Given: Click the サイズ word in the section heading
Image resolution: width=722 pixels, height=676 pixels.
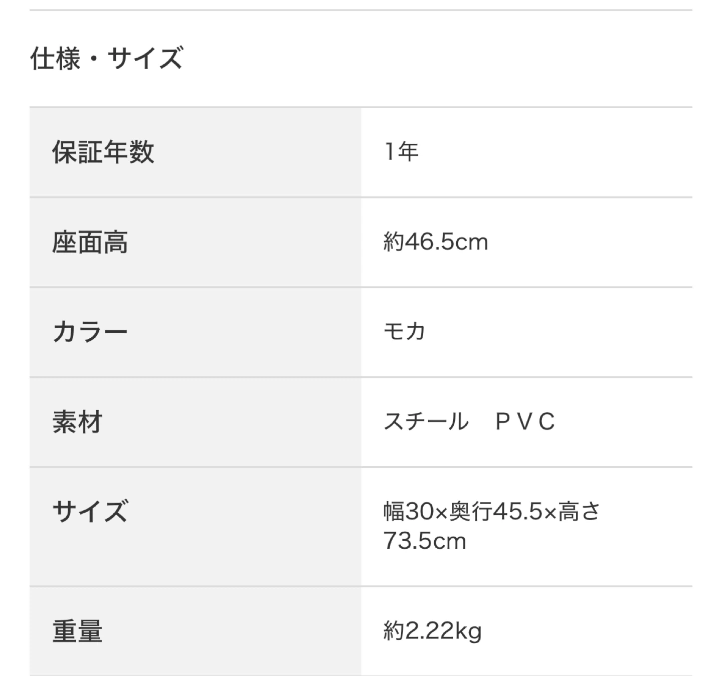Looking at the screenshot, I should [x=145, y=59].
